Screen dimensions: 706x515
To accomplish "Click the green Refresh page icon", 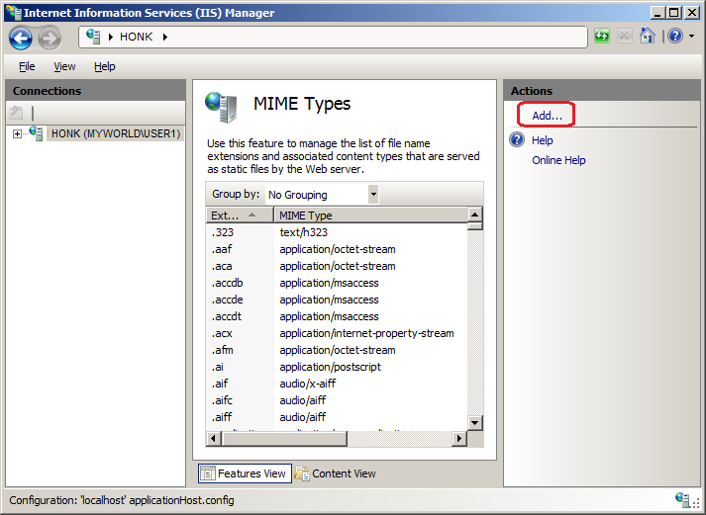I will (602, 37).
